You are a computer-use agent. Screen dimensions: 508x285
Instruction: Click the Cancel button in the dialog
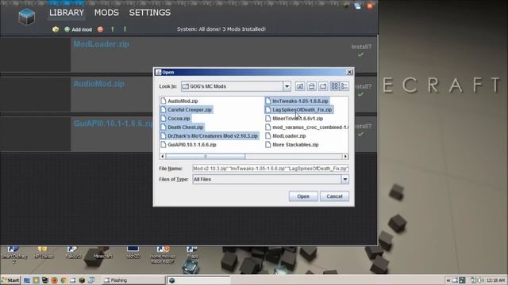(334, 196)
